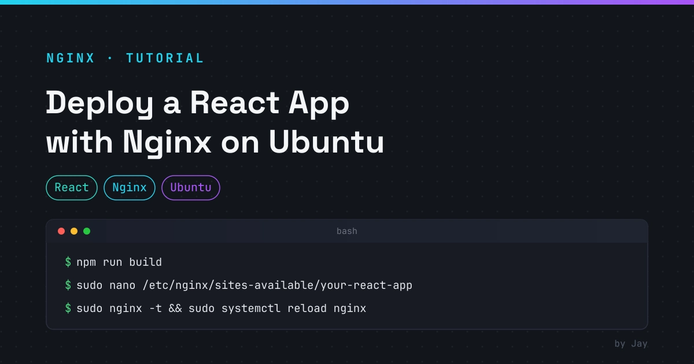The width and height of the screenshot is (694, 364).
Task: Click the dollar prompt before 'sudo nano'
Action: coord(68,285)
